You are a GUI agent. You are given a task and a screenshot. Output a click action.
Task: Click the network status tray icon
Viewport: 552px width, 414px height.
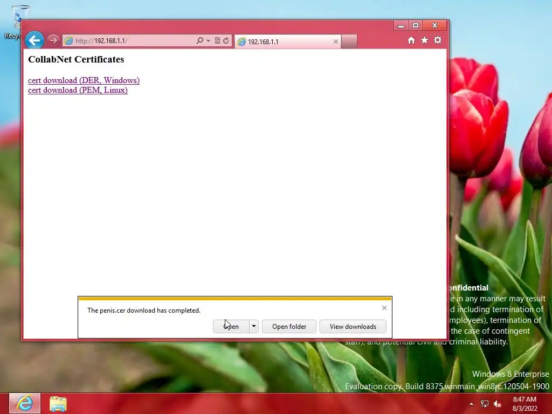[485, 404]
